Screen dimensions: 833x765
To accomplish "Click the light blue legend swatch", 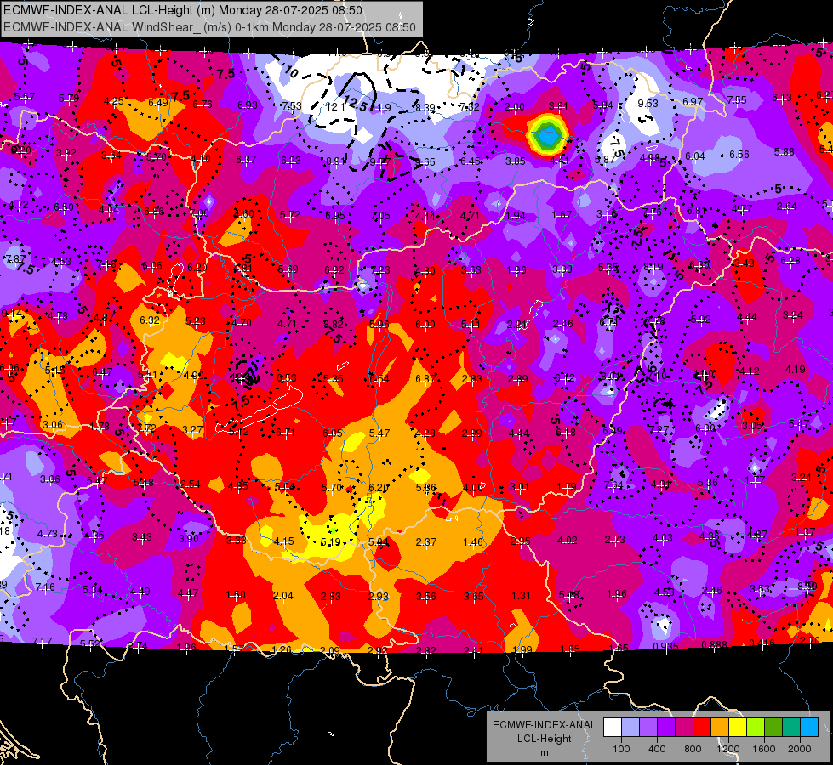I will click(x=630, y=727).
